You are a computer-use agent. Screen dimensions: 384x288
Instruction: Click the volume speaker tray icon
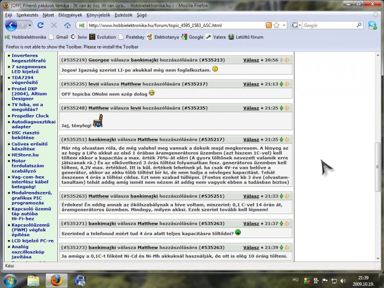pos(343,281)
